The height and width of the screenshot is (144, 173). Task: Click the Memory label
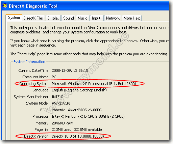(43, 123)
